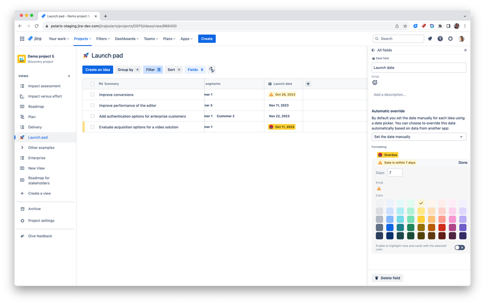
Task: Open the app switcher grid icon
Action: pos(22,39)
